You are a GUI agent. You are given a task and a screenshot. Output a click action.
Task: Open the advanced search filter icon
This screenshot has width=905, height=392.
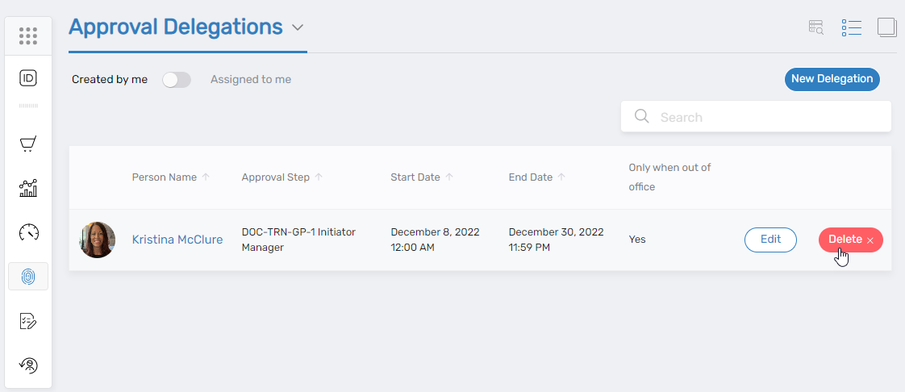click(x=816, y=27)
